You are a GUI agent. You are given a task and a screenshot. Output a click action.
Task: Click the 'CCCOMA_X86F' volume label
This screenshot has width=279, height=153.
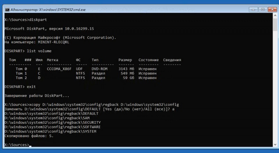pyautogui.click(x=59, y=69)
